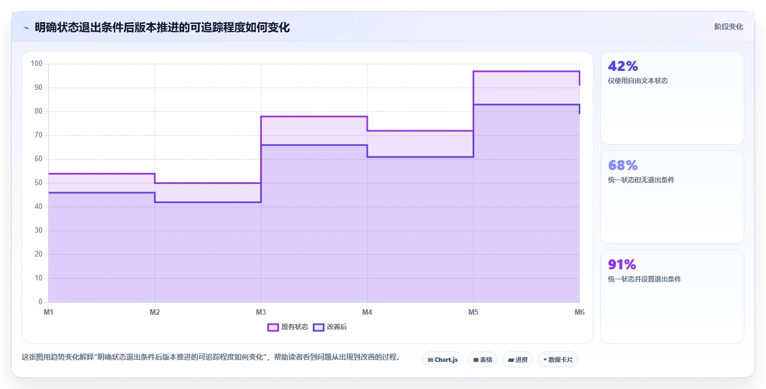Click the 91% figure
The height and width of the screenshot is (389, 766).
[622, 265]
